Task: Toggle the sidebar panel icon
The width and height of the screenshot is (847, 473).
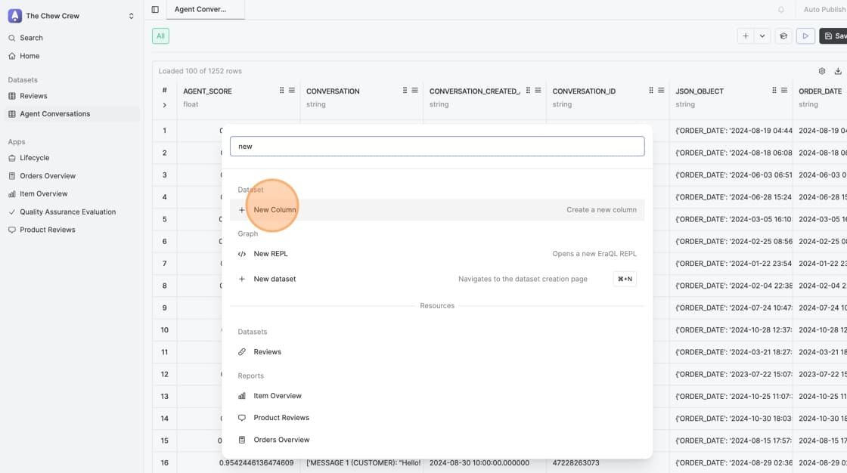Action: pos(155,10)
